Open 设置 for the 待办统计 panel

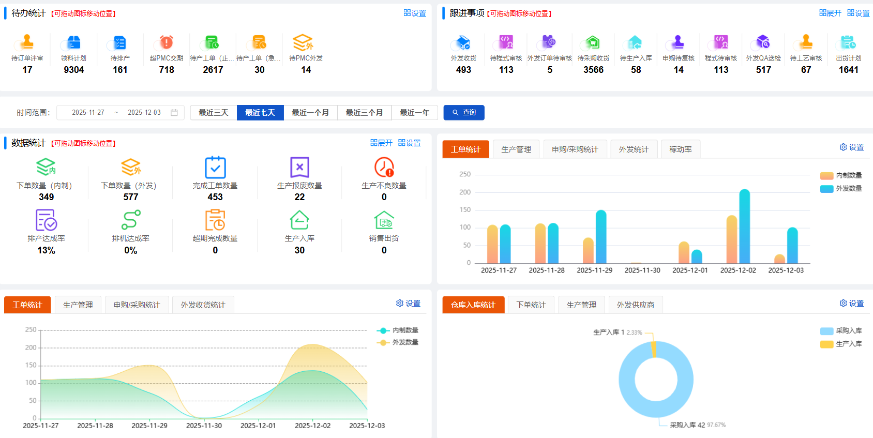point(415,13)
